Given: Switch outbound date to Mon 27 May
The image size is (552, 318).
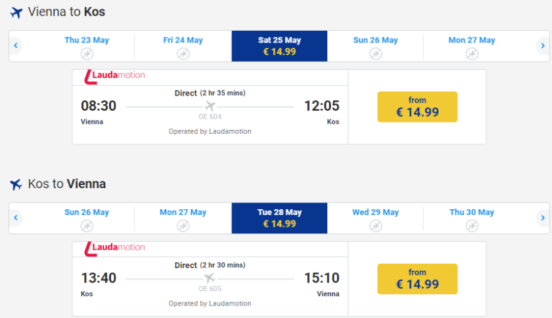Looking at the screenshot, I should (x=472, y=46).
